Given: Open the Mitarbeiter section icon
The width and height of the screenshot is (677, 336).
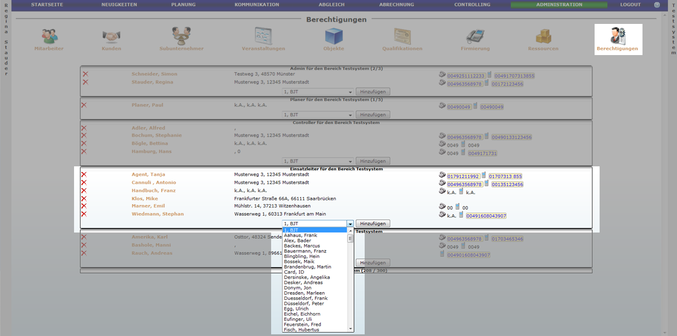Looking at the screenshot, I should click(x=50, y=36).
